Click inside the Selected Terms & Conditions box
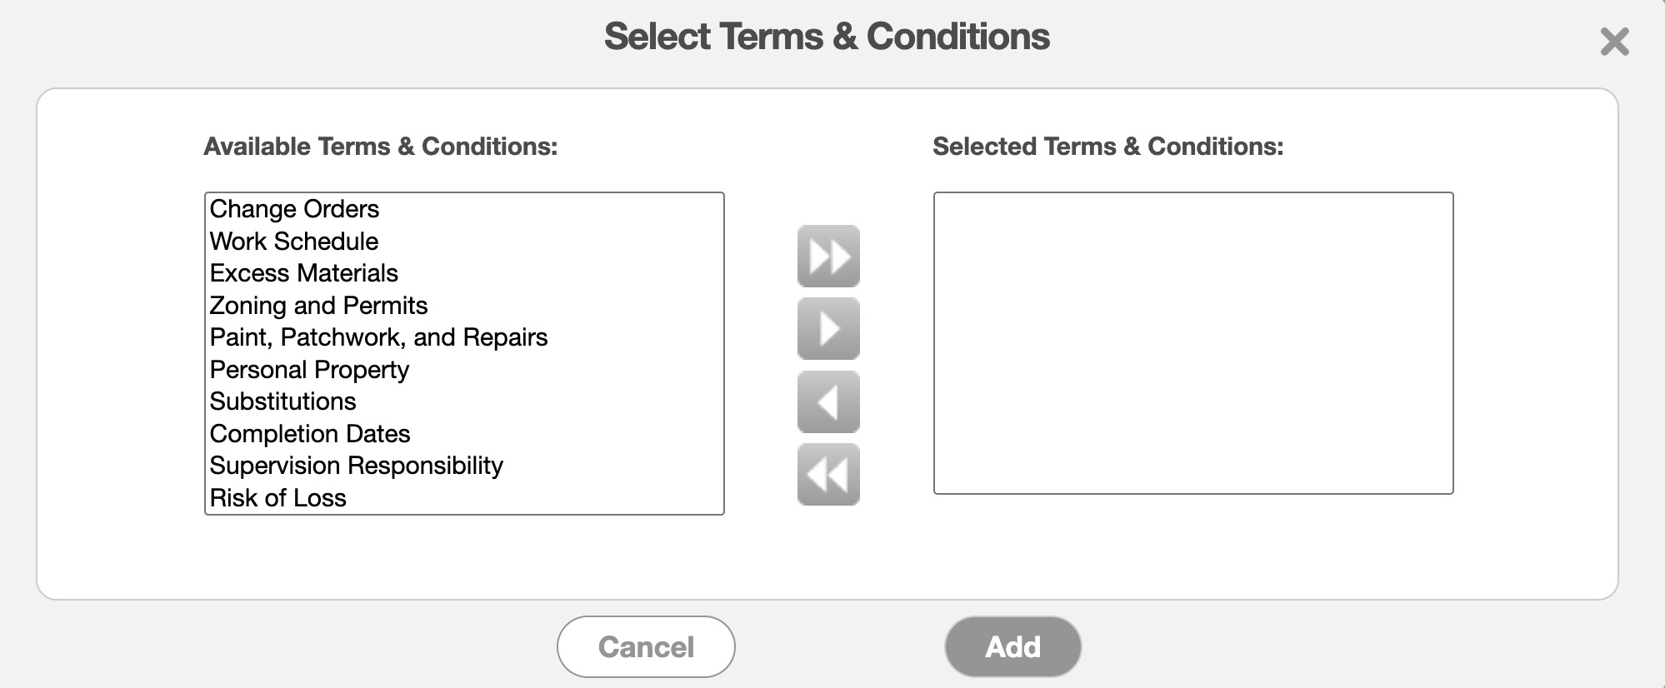1665x688 pixels. pyautogui.click(x=1192, y=342)
